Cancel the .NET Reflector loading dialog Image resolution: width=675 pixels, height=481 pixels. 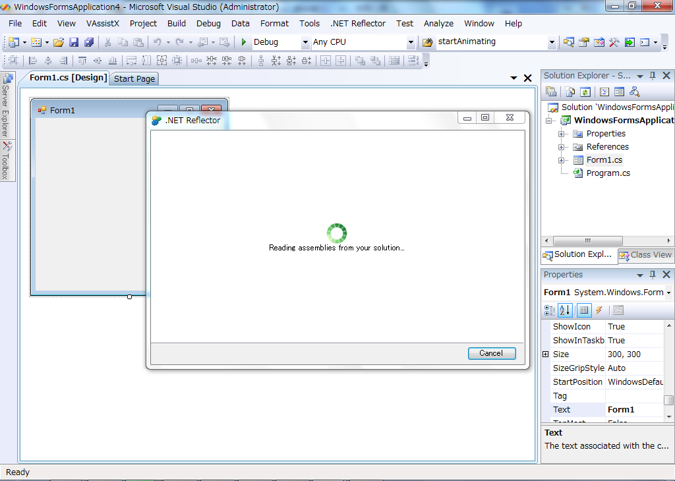pyautogui.click(x=492, y=353)
